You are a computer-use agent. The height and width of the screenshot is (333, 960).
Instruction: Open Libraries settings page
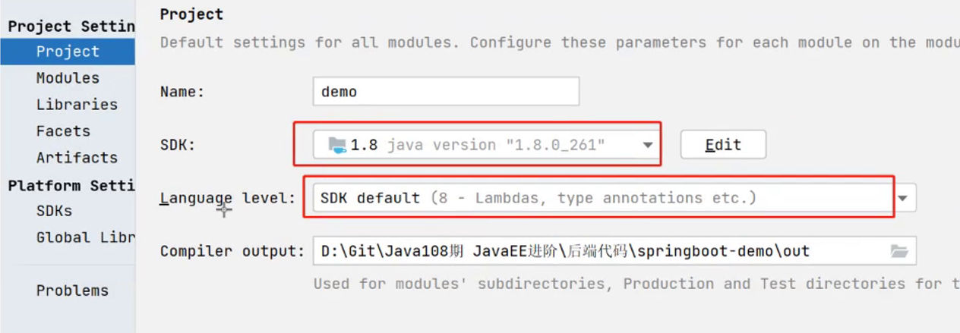[77, 105]
